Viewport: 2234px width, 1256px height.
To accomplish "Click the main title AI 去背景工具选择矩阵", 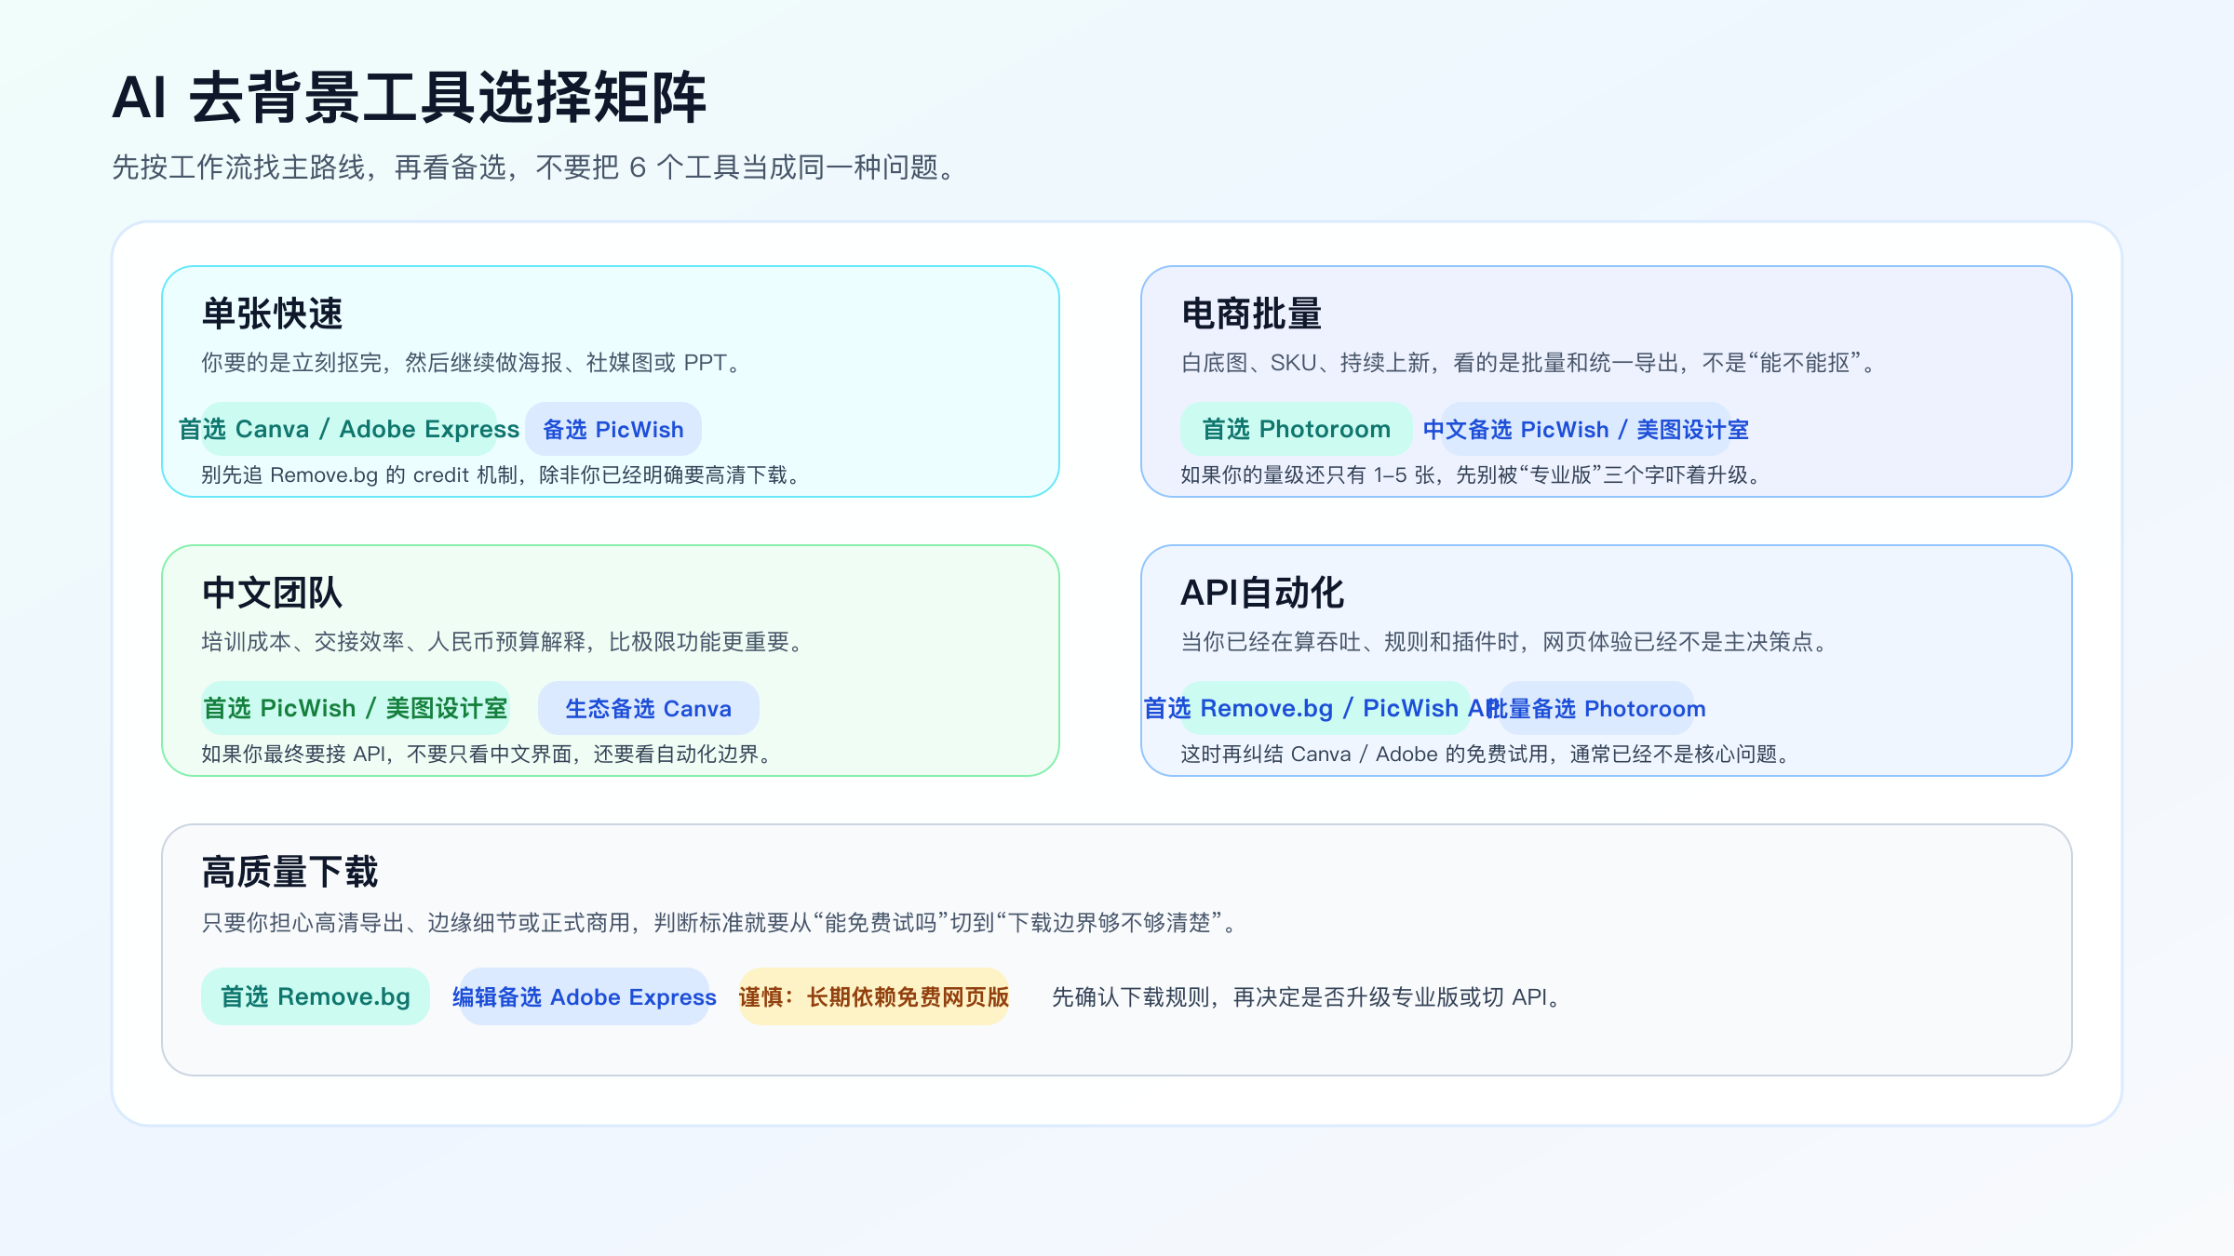I will point(410,98).
